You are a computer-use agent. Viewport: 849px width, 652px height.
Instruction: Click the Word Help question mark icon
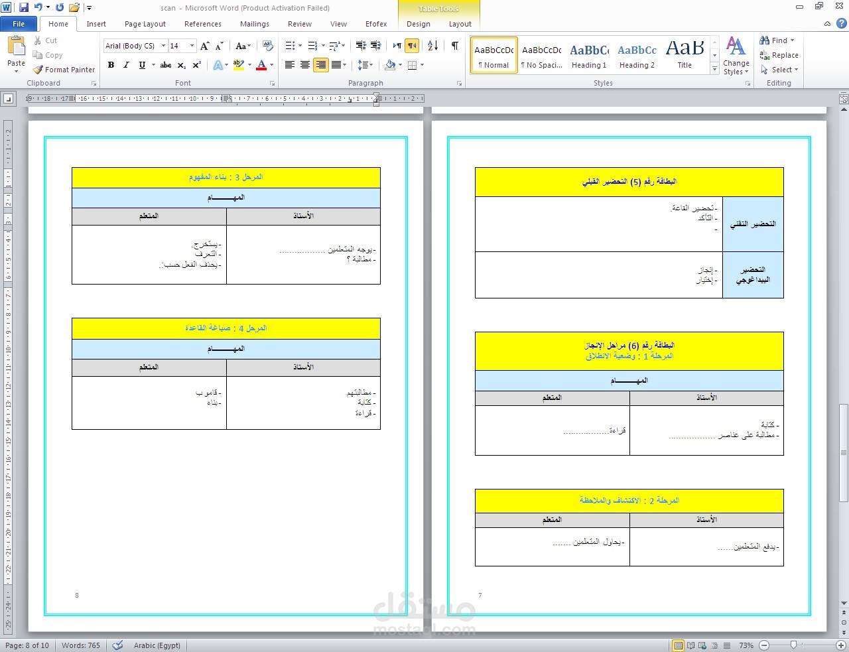[842, 23]
